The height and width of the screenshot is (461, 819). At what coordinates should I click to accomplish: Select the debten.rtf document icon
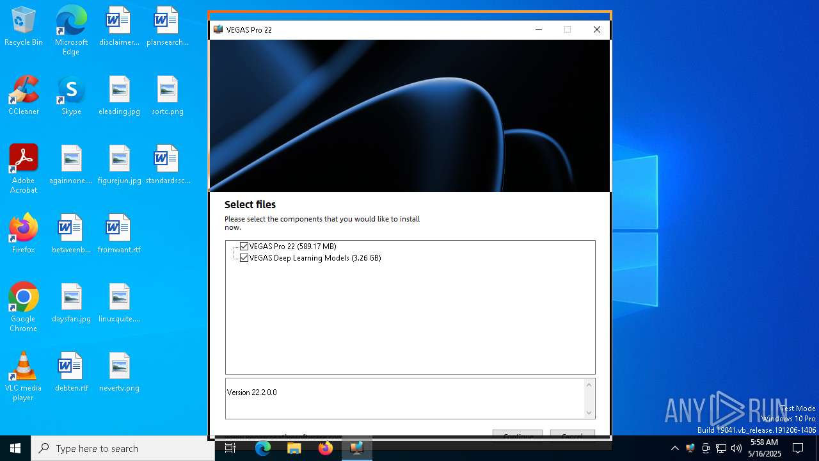tap(71, 373)
